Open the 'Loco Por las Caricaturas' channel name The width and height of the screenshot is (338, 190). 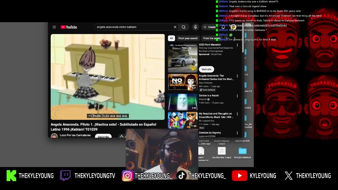75,135
